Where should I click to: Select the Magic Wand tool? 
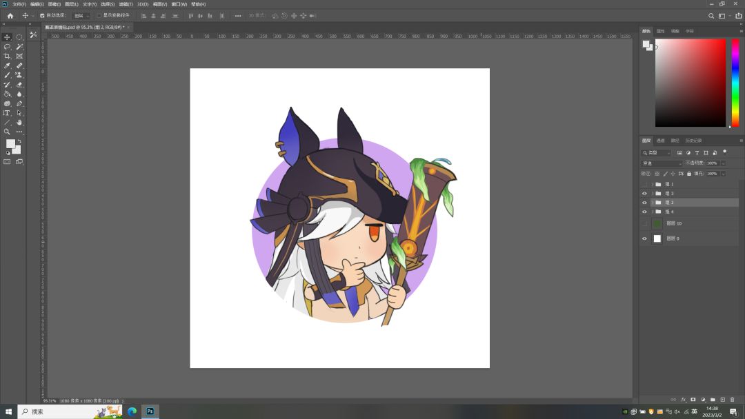(x=19, y=46)
